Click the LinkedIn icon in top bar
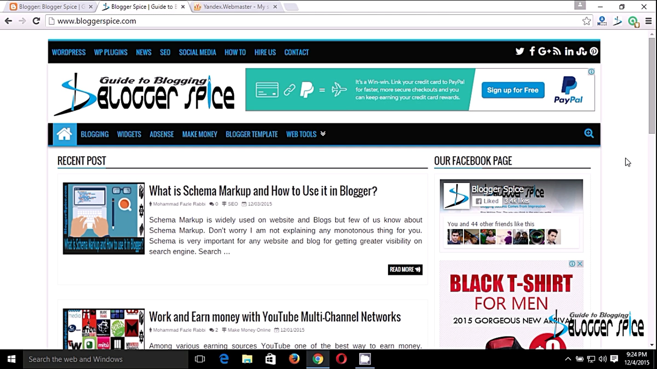This screenshot has height=369, width=657. (569, 51)
